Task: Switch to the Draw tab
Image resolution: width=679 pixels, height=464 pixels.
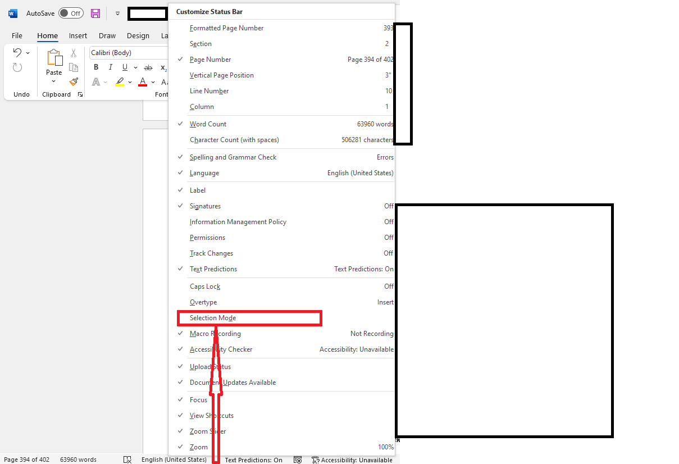Action: pyautogui.click(x=107, y=35)
